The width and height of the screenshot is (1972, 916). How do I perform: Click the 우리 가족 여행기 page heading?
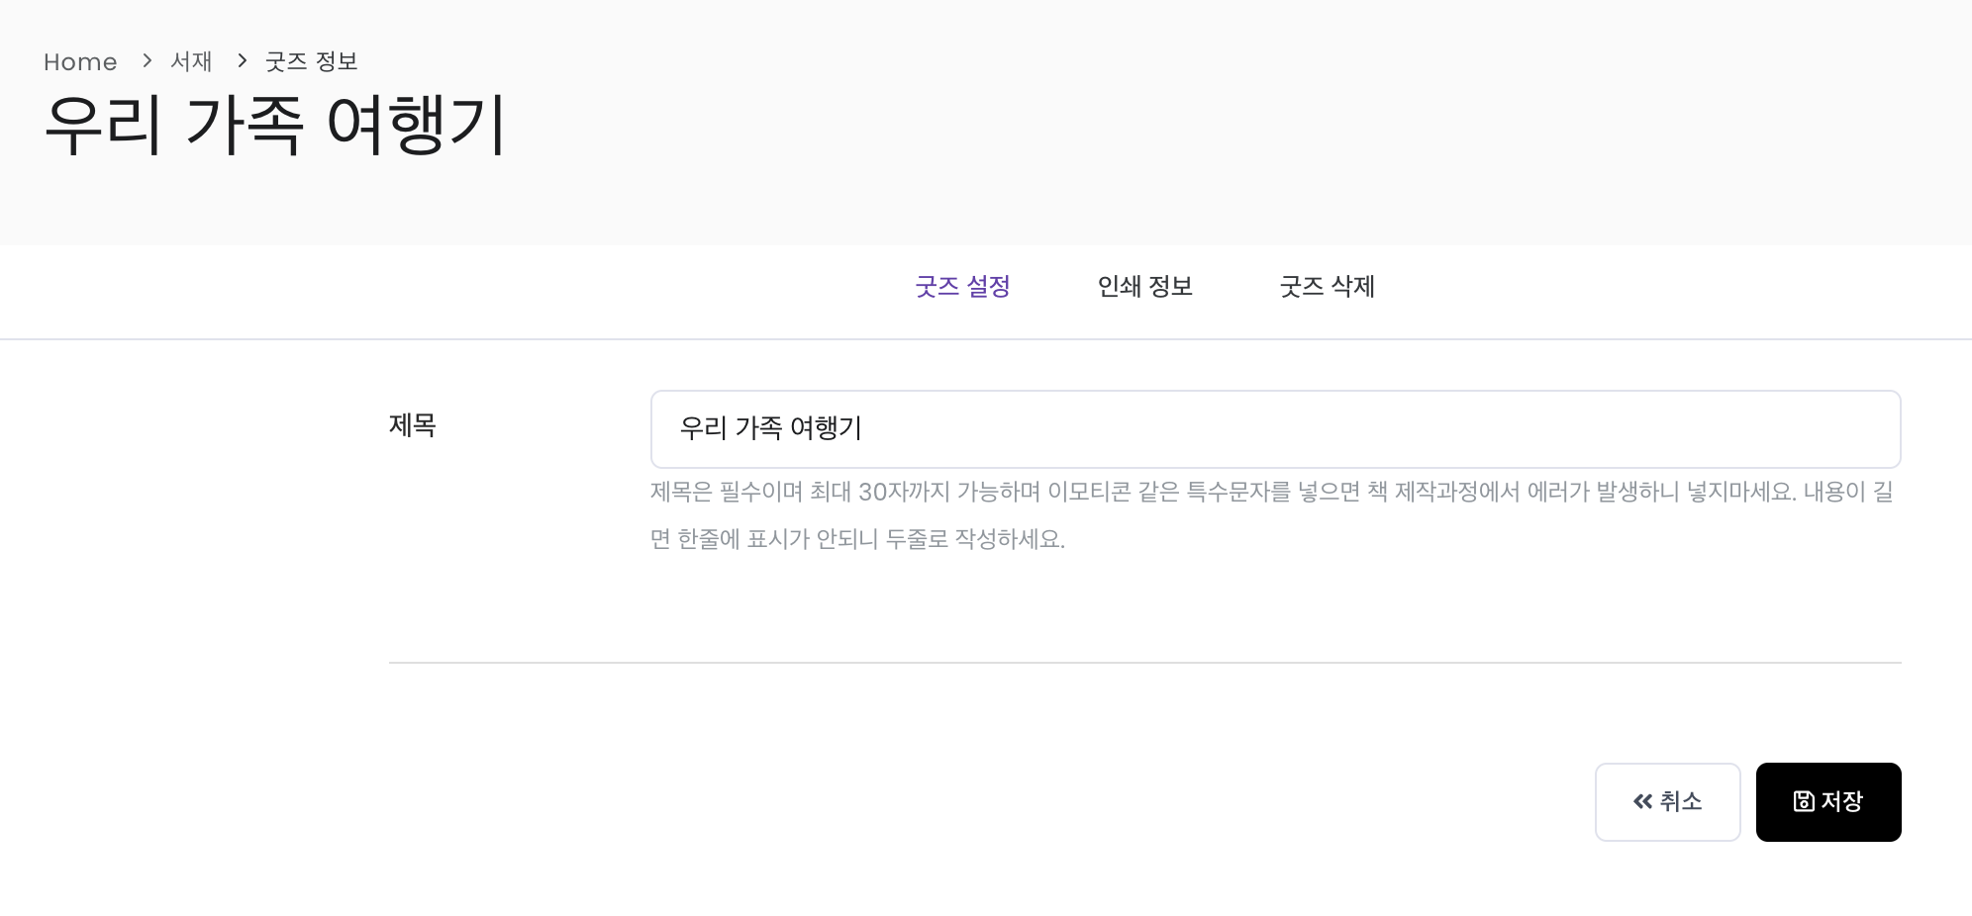(275, 125)
